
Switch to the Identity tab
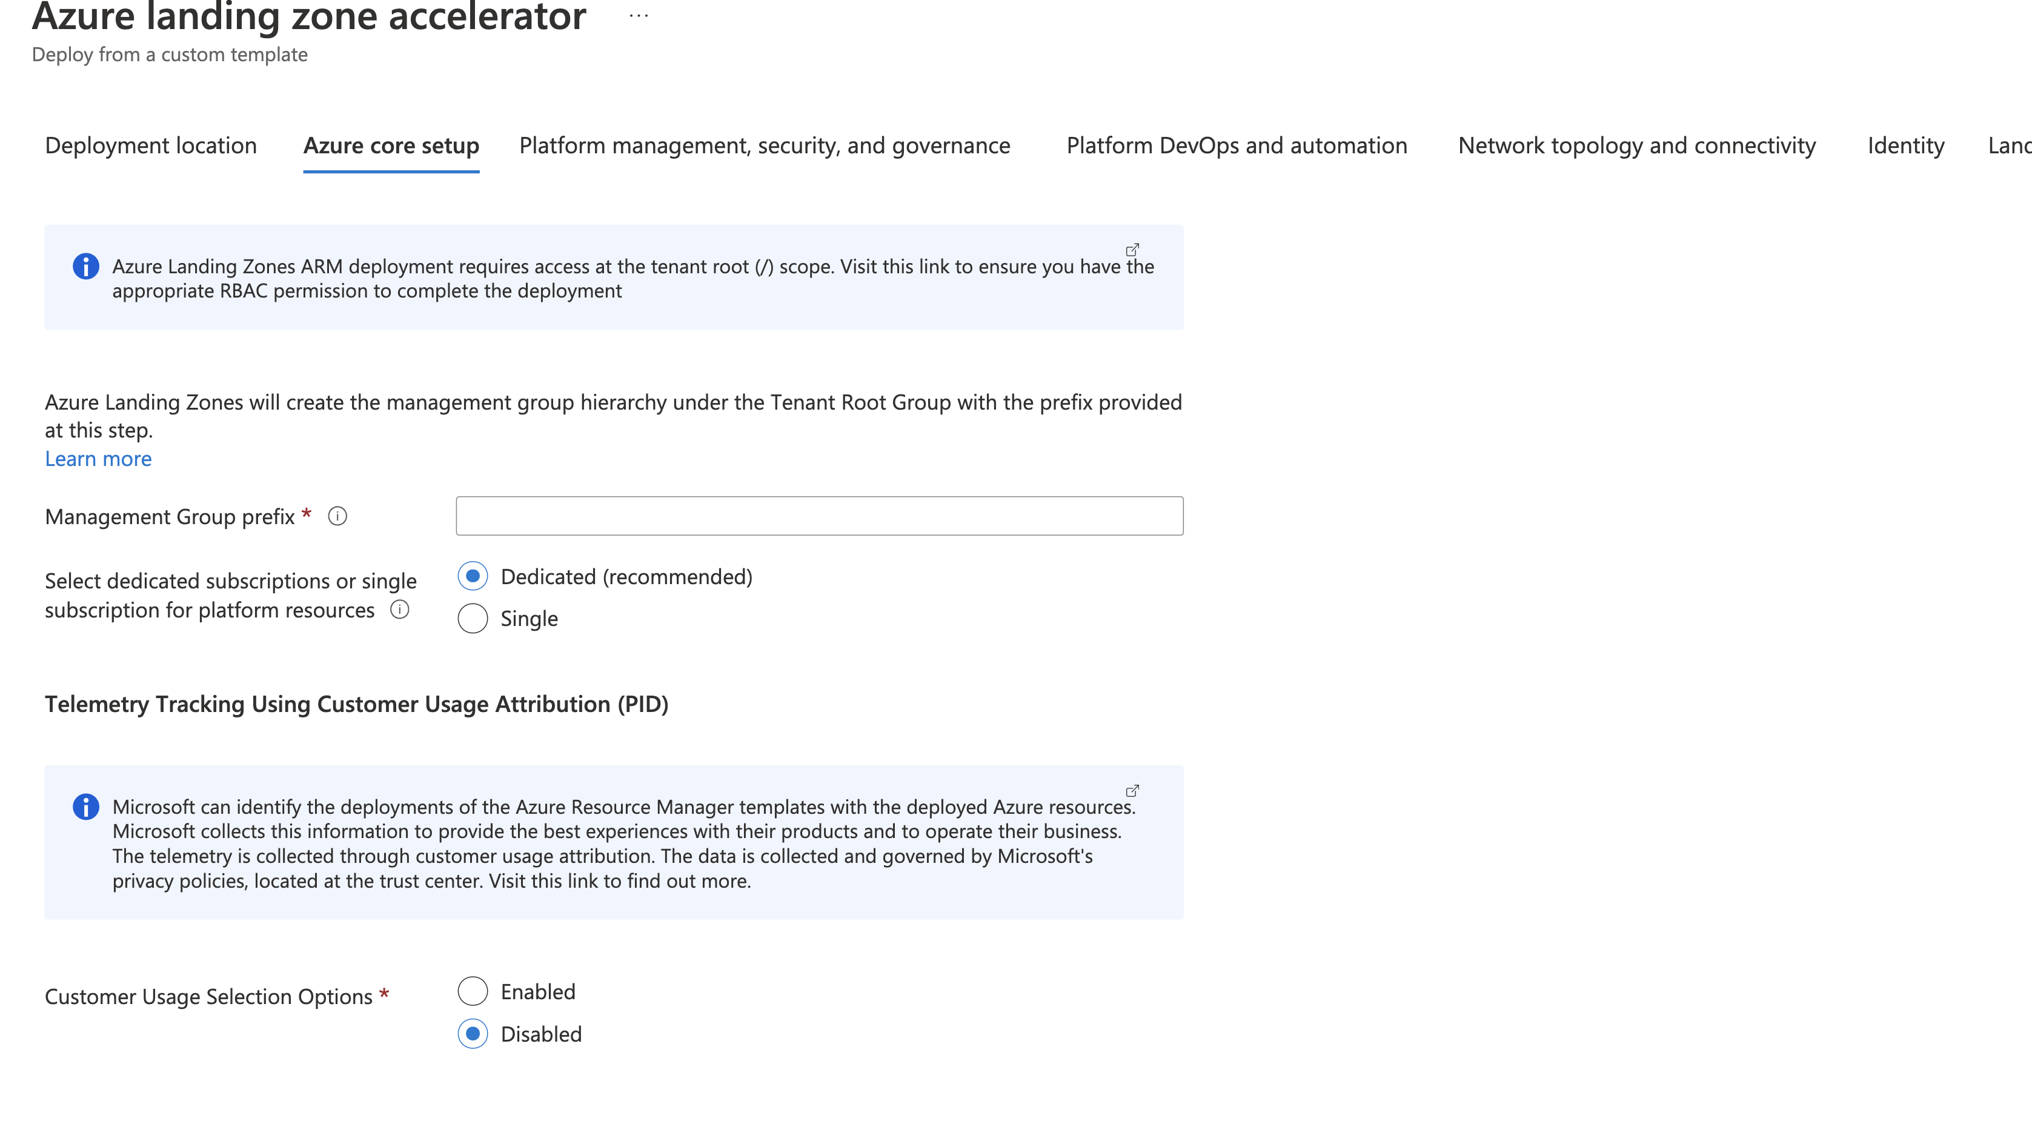tap(1906, 145)
